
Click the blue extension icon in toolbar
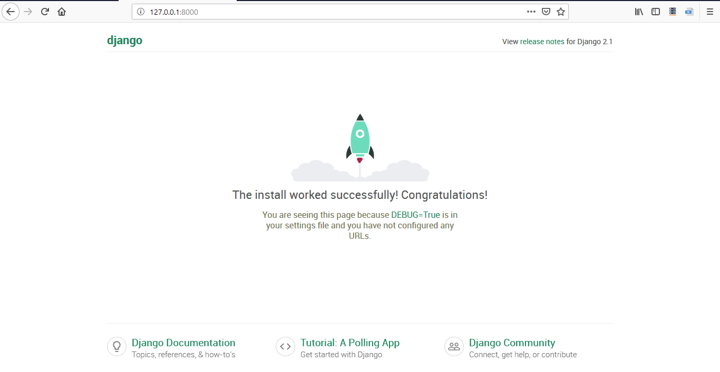coord(689,12)
